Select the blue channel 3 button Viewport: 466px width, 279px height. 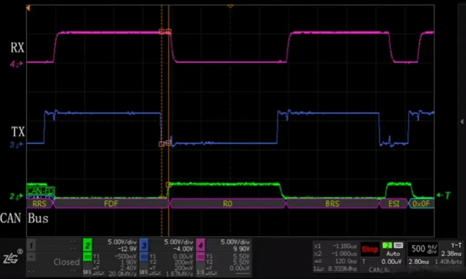click(x=144, y=246)
